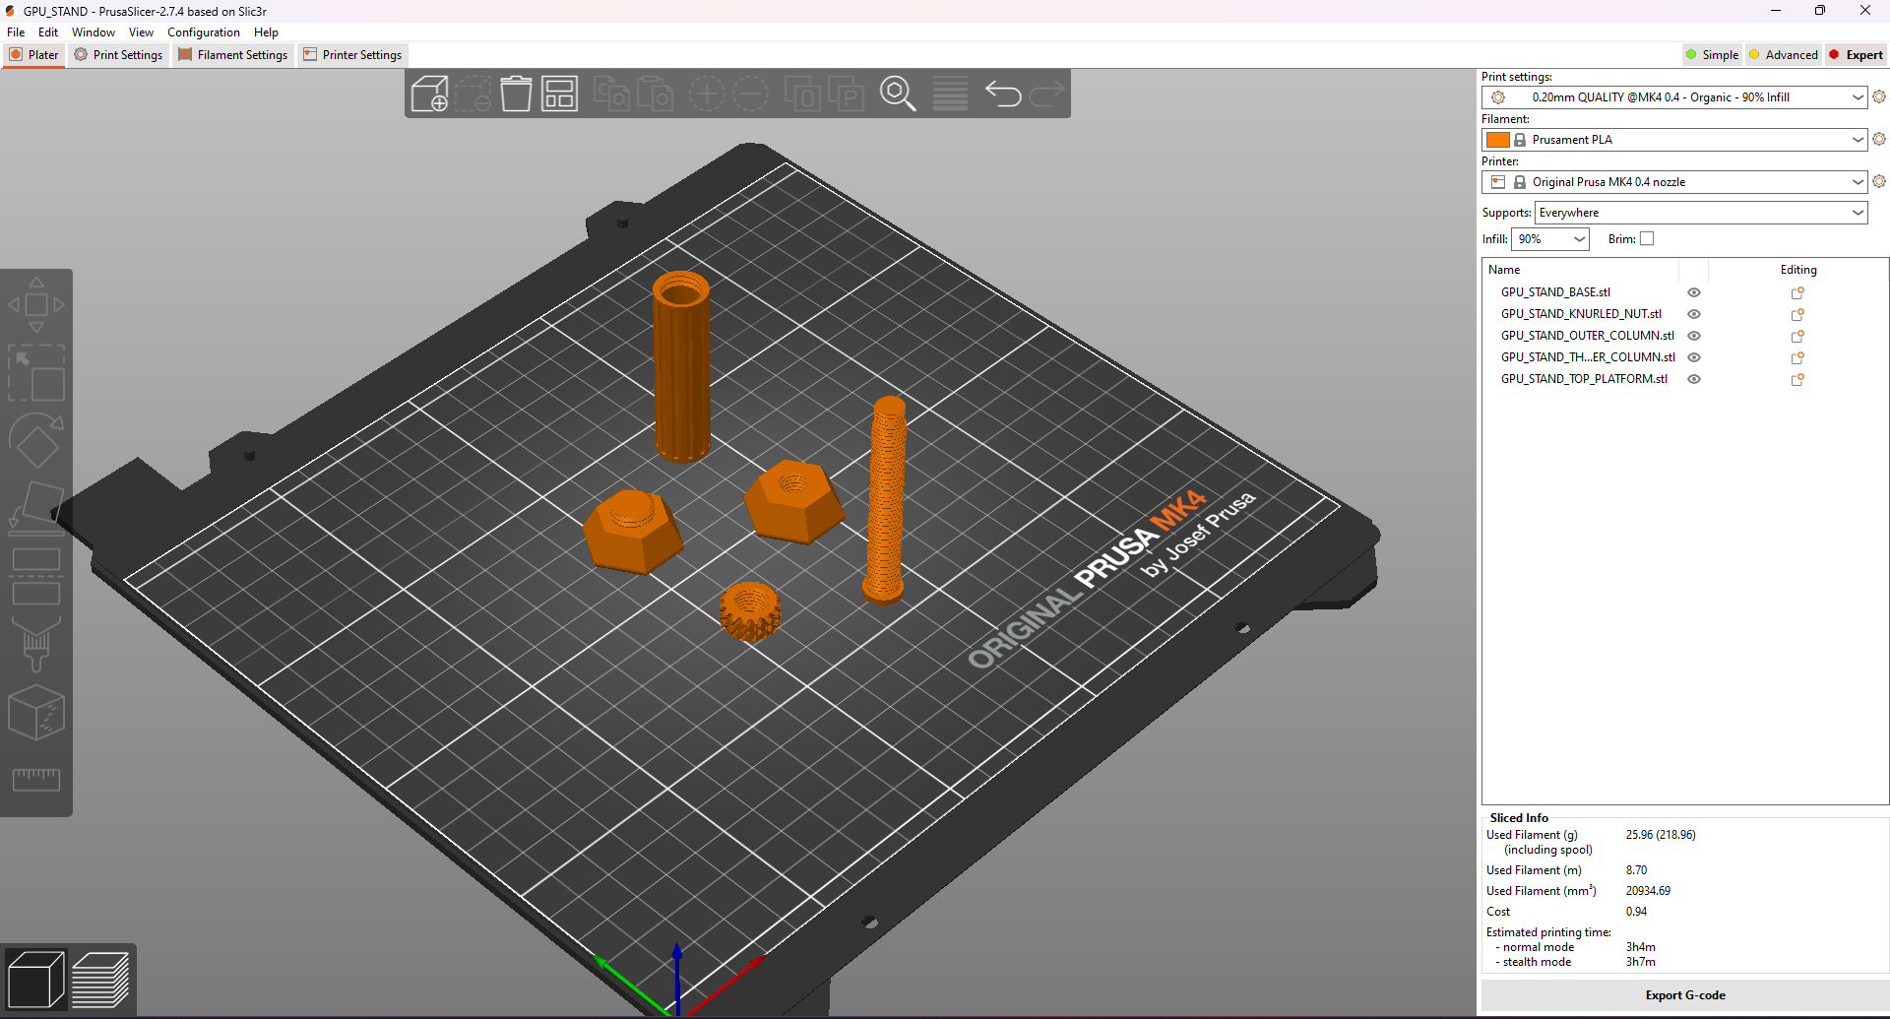Select the Measure tool with ruler icon
Viewport: 1890px width, 1019px height.
36,780
